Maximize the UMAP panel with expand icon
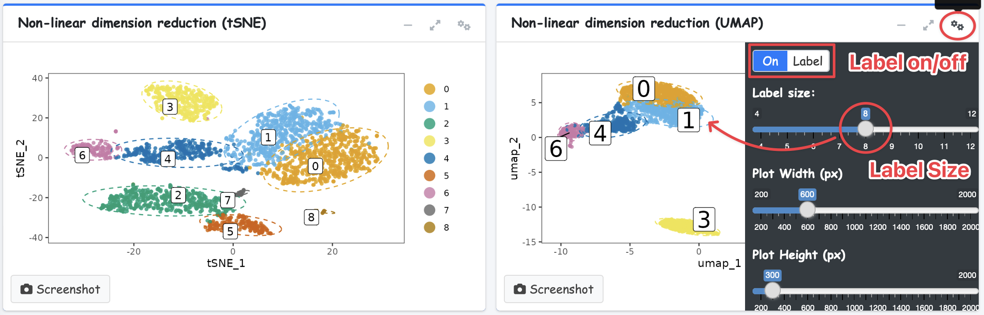The image size is (984, 315). (928, 25)
